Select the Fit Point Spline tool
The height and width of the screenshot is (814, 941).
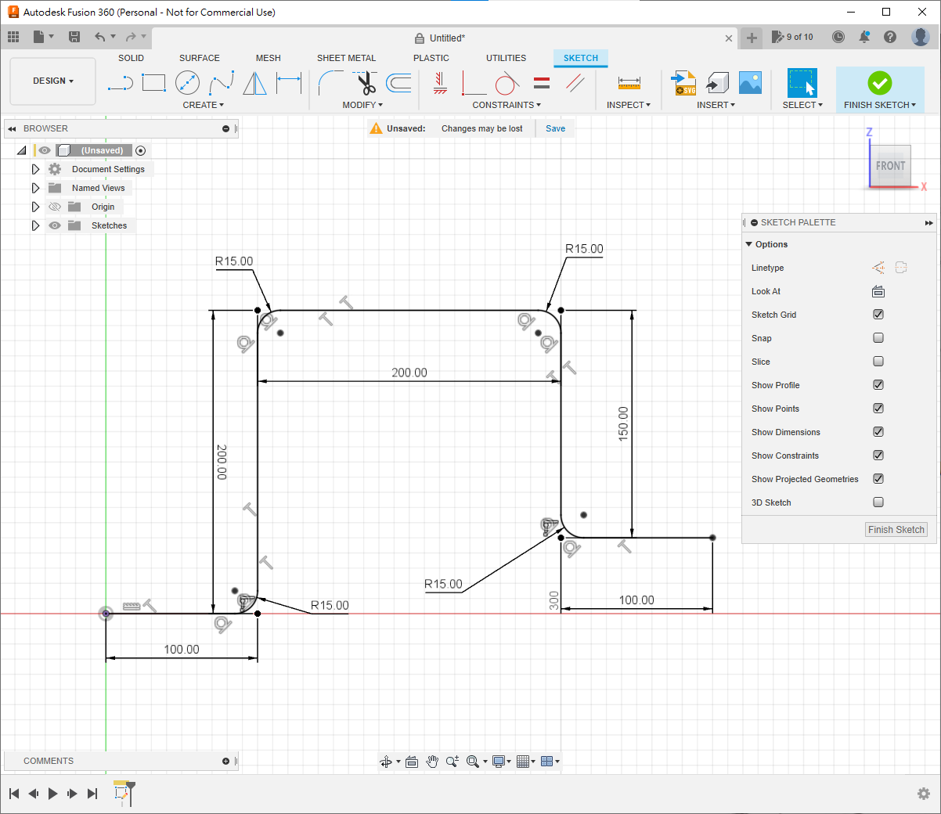point(221,83)
